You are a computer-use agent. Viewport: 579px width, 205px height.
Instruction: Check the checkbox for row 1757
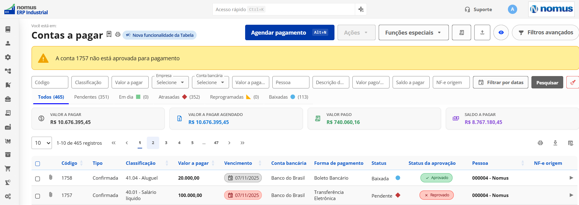(38, 196)
